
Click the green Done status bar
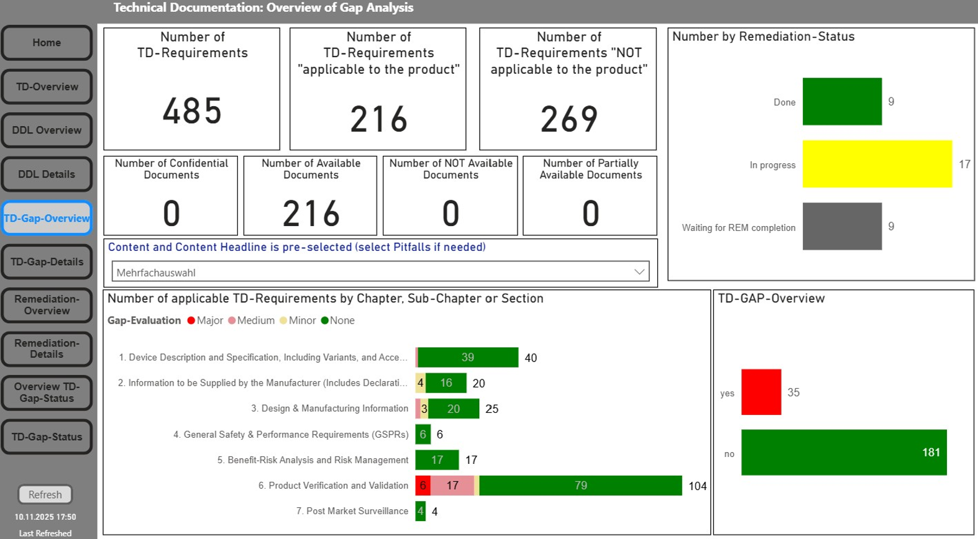(842, 102)
